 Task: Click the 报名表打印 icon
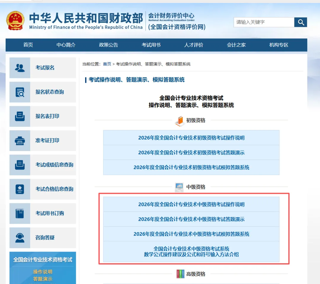click(20, 116)
